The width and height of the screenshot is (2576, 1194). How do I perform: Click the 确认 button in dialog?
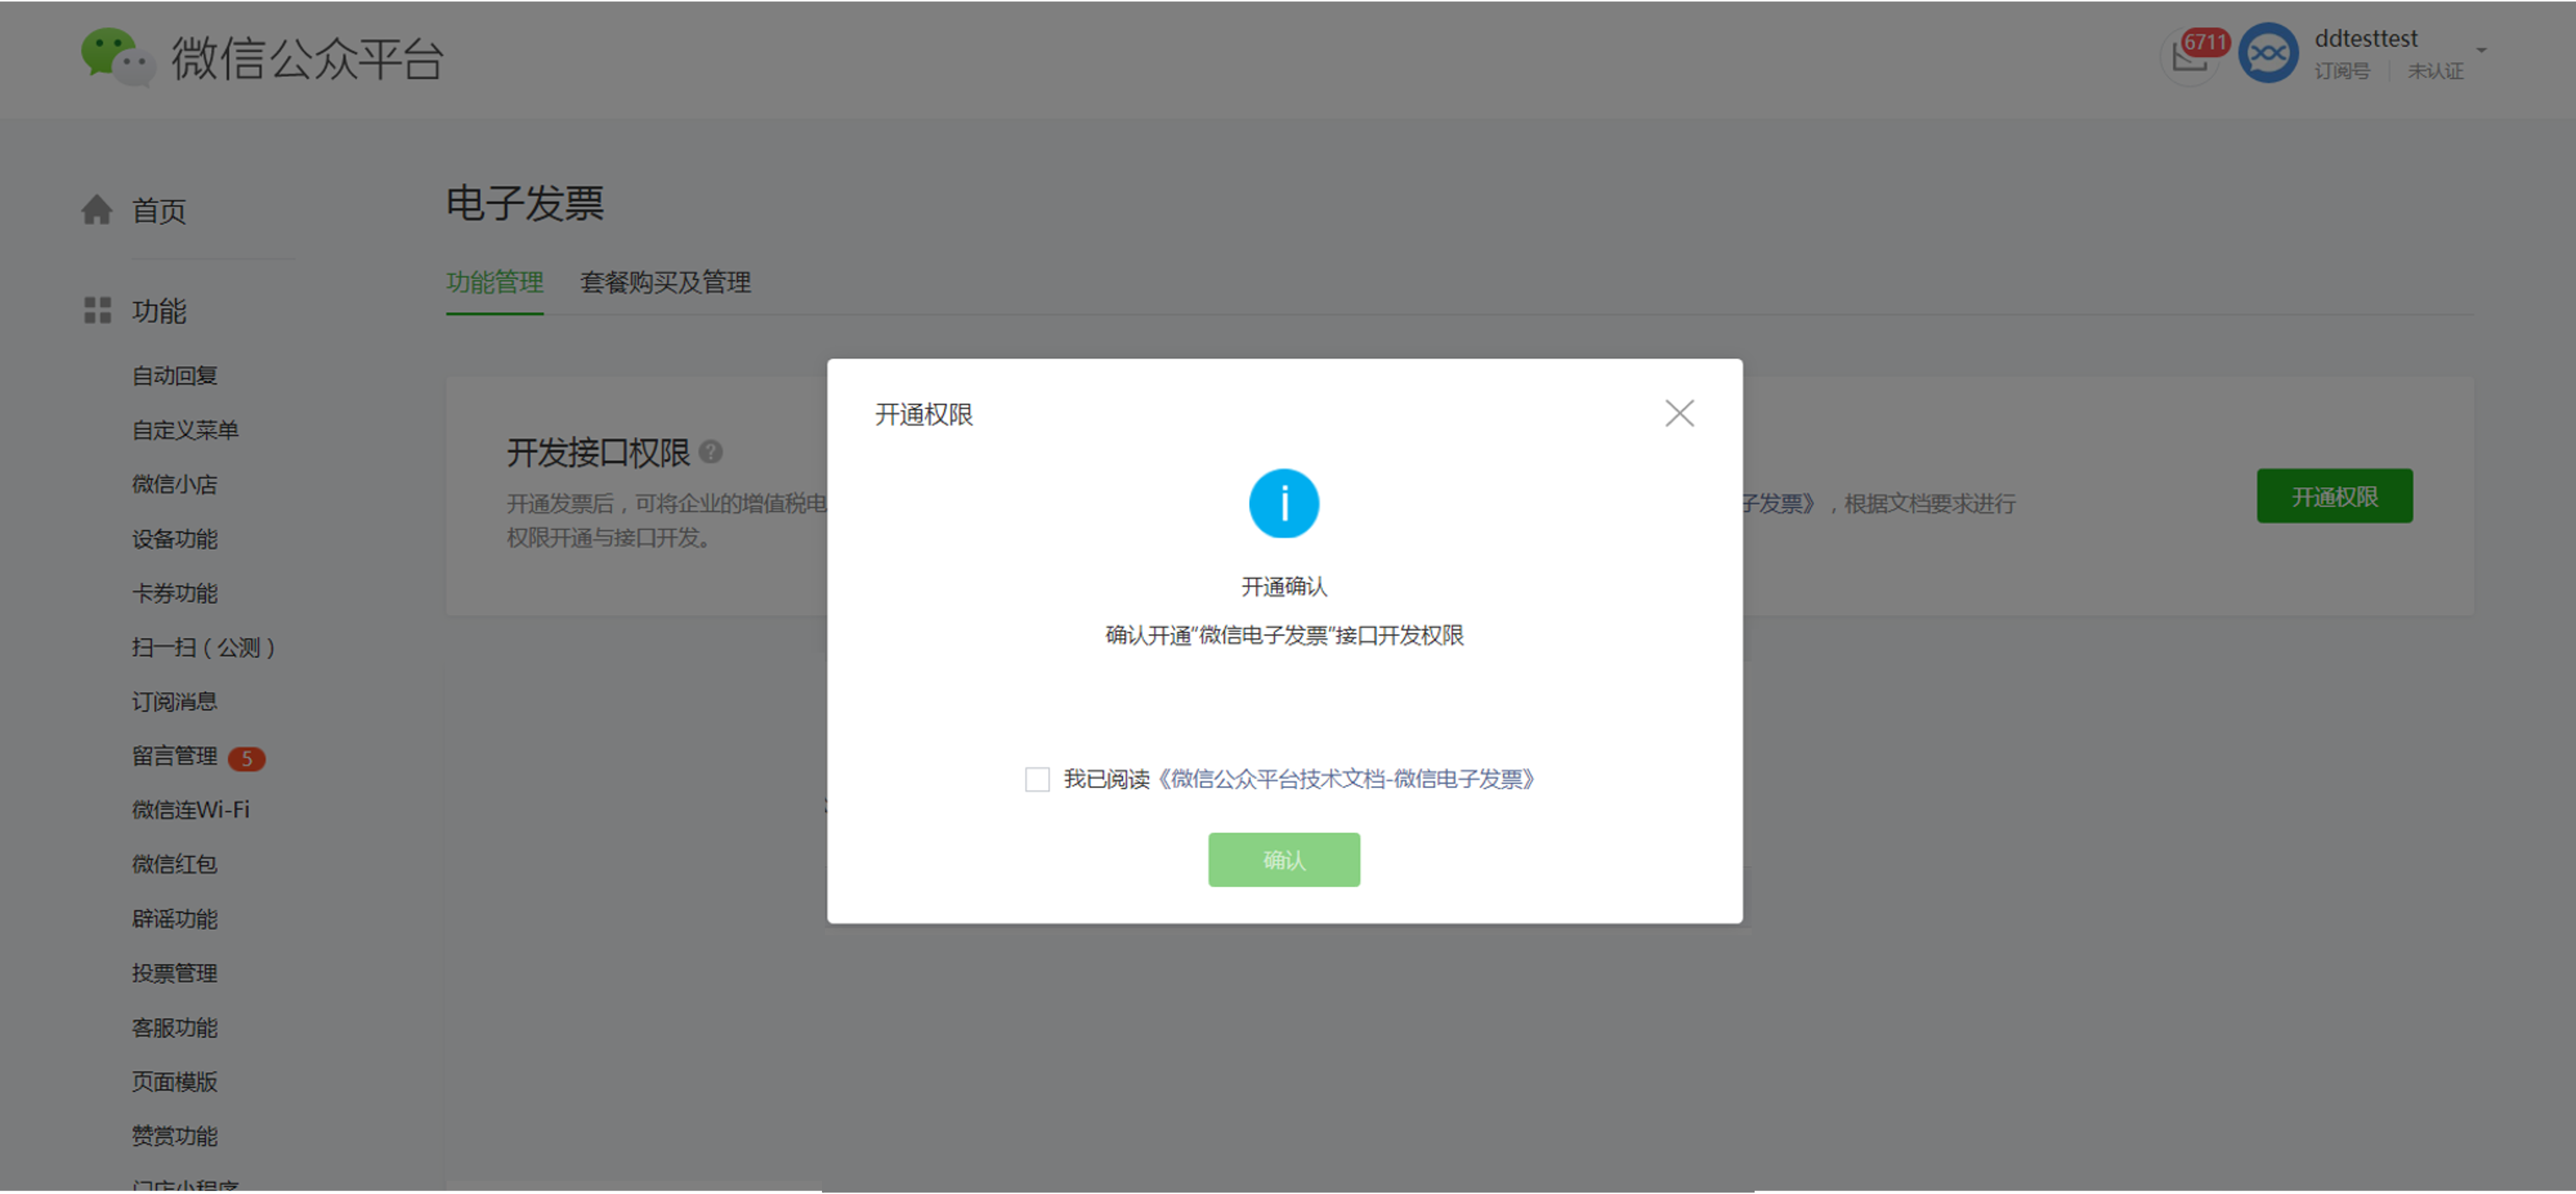point(1284,860)
